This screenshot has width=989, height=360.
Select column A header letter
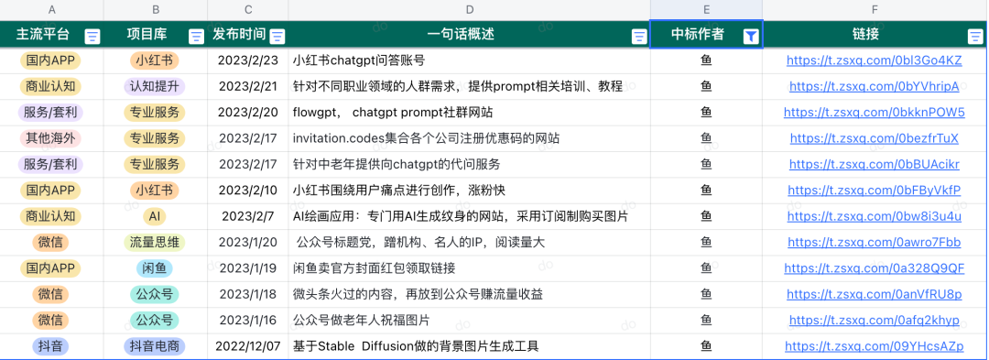click(x=51, y=9)
